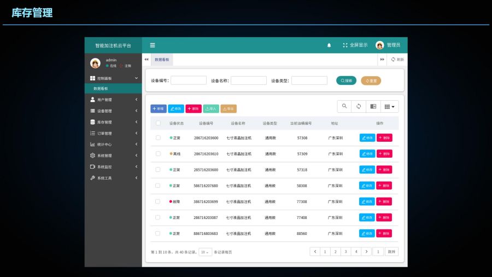Open the columns grid dropdown

(x=389, y=106)
